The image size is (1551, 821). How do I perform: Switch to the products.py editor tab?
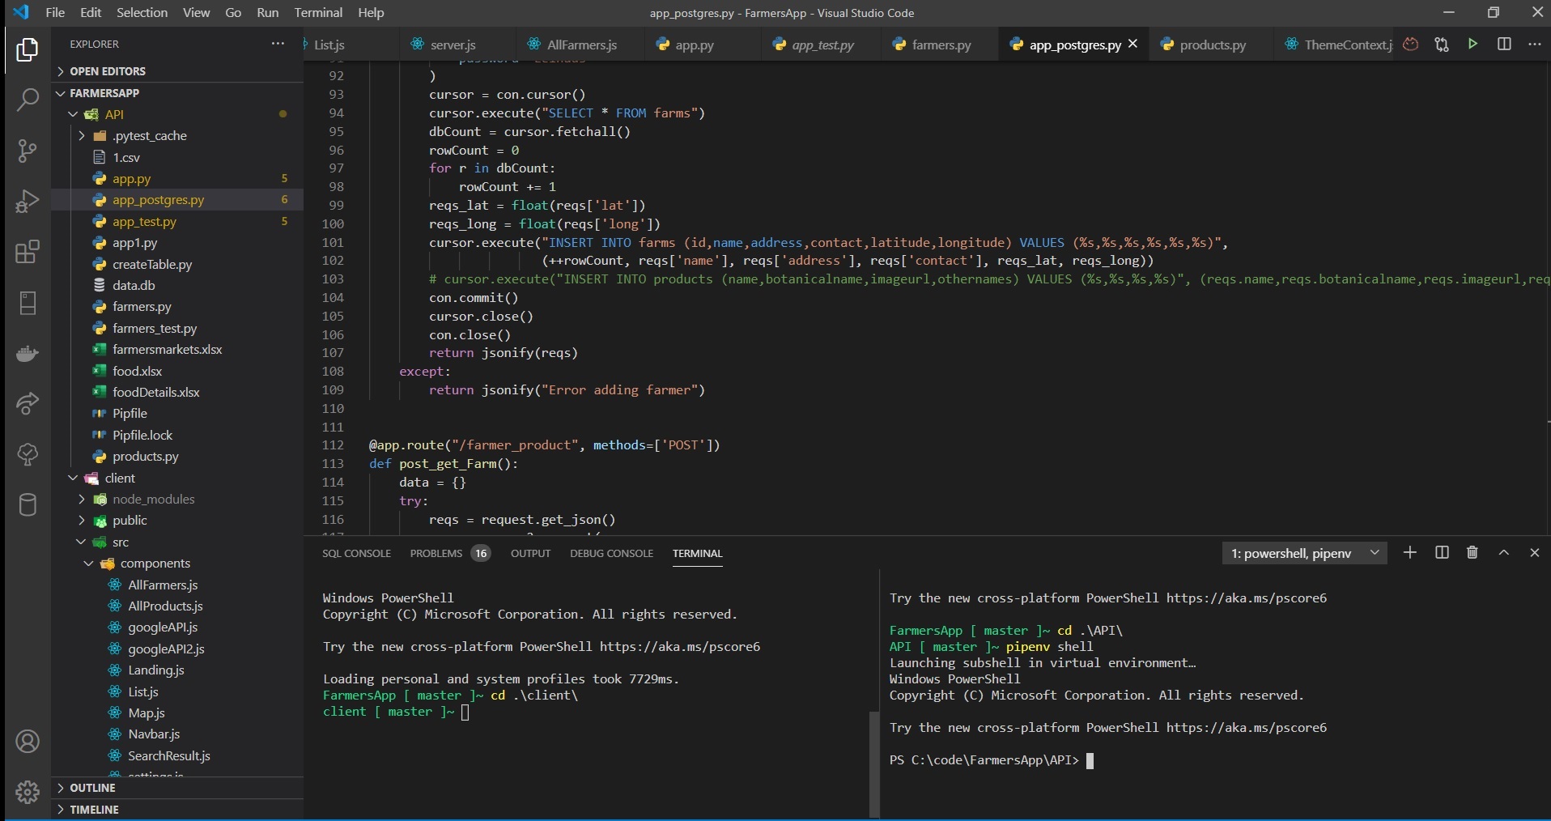(1213, 45)
